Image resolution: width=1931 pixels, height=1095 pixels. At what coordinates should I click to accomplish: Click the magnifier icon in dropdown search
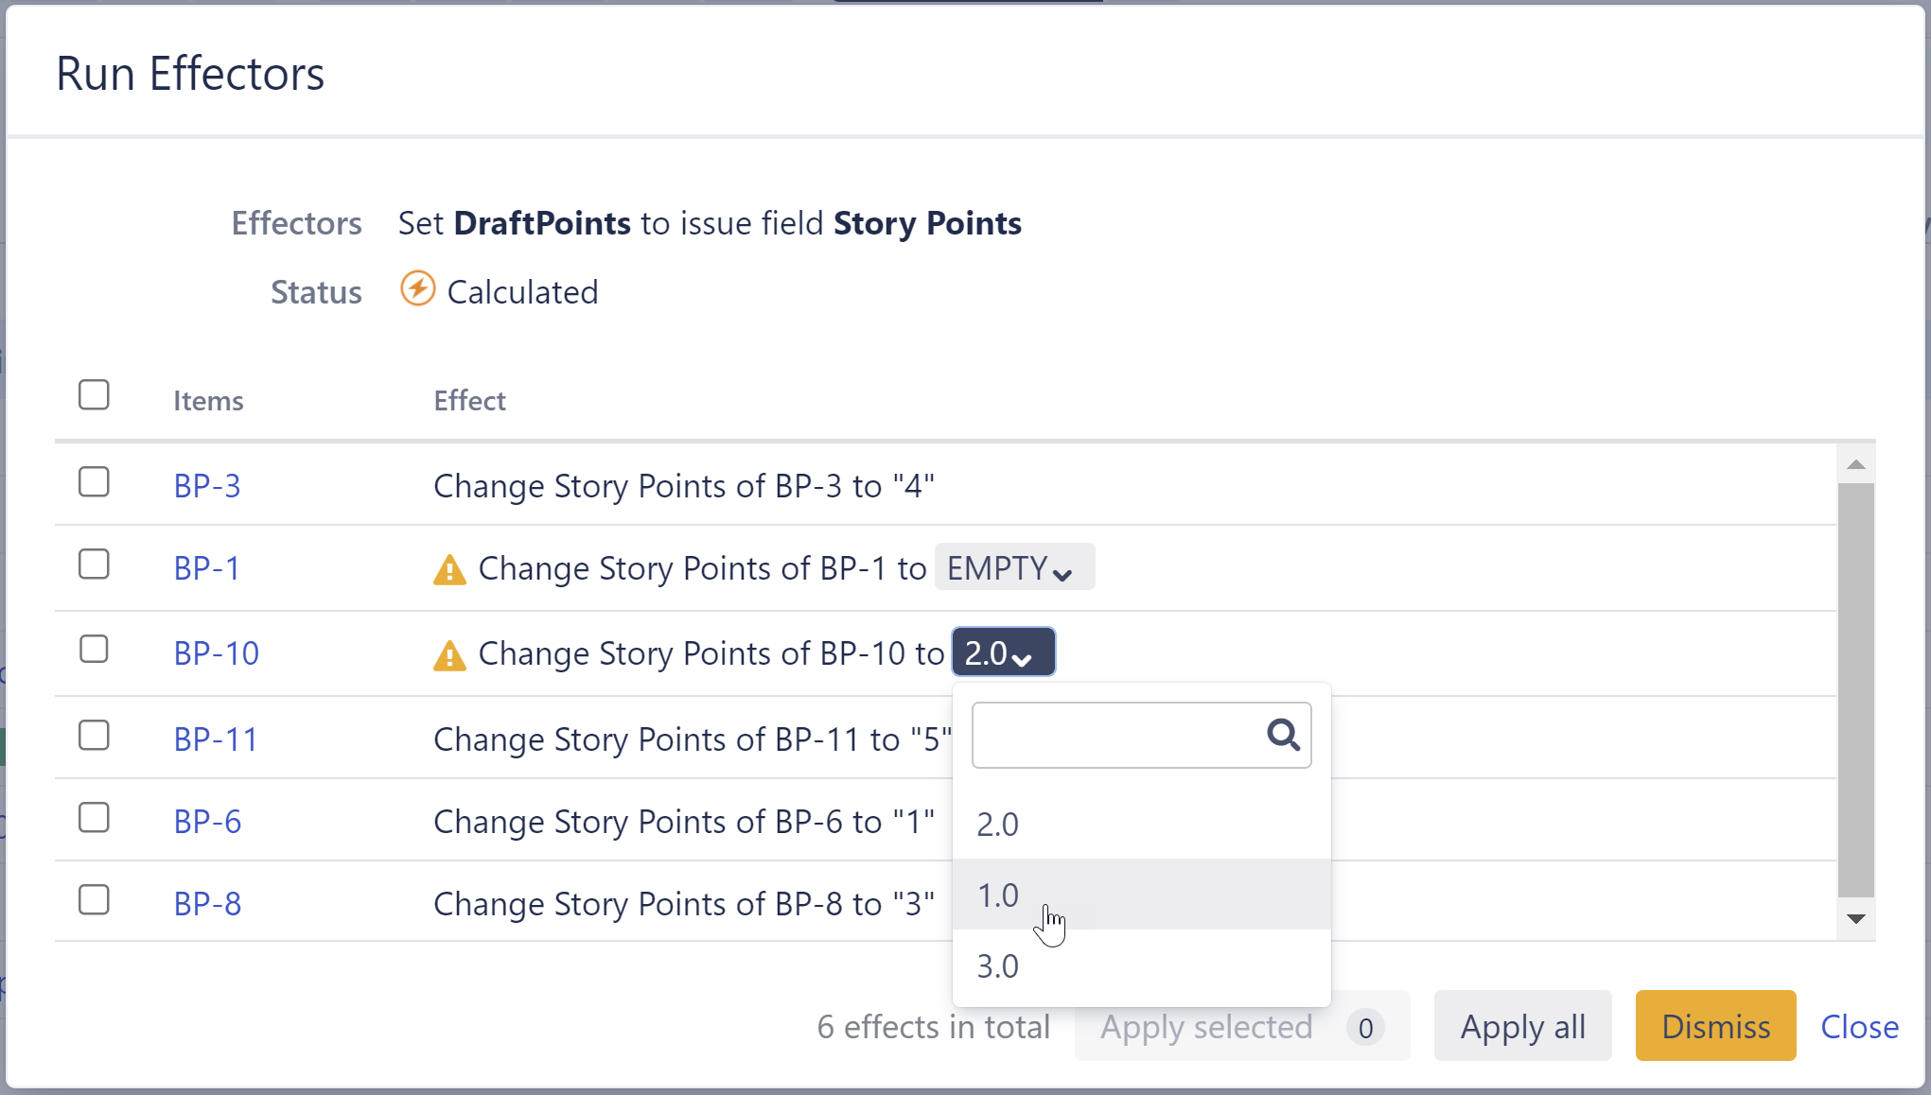1283,735
